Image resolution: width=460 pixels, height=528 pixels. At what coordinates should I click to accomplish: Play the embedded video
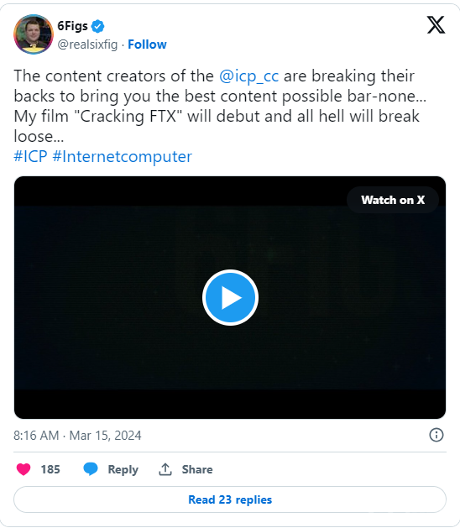point(230,298)
